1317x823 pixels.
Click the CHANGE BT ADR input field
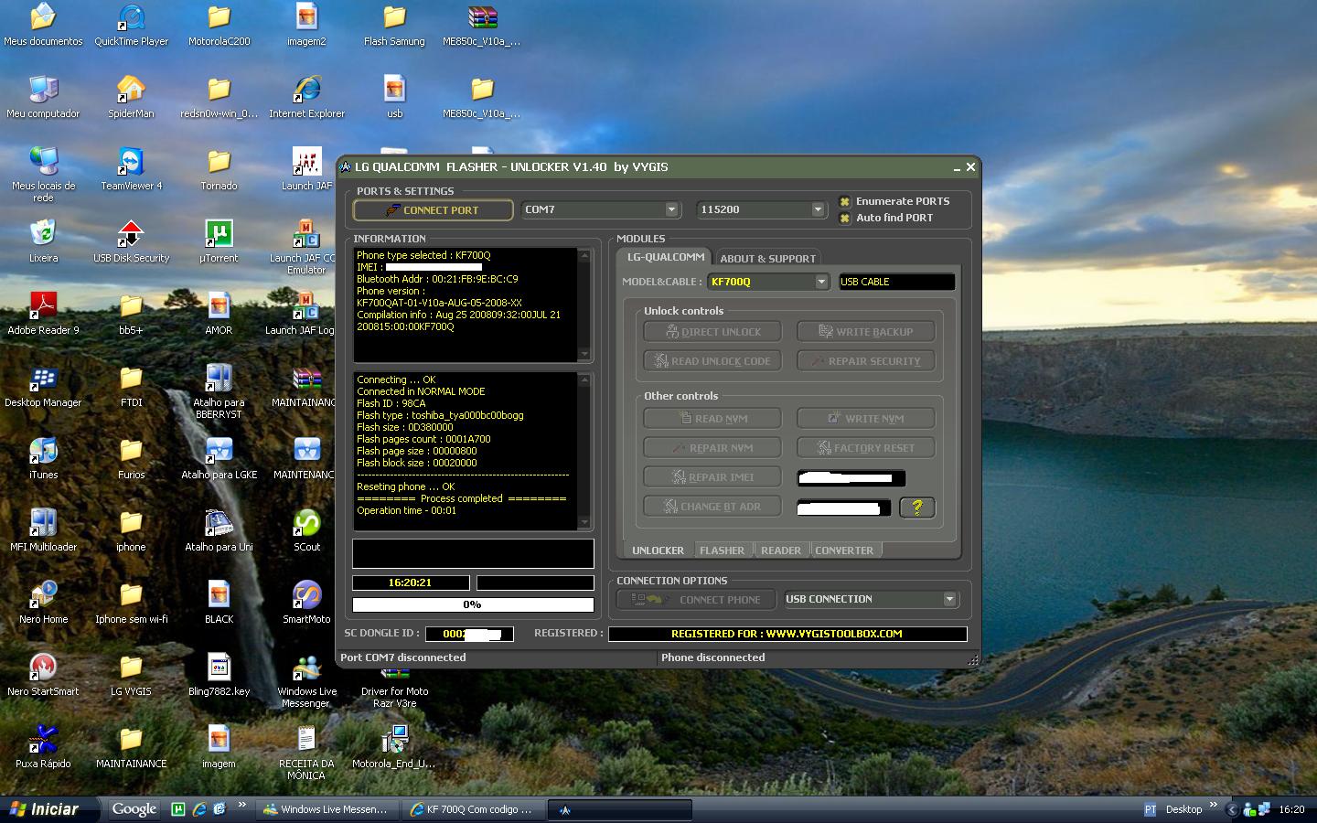[x=843, y=507]
